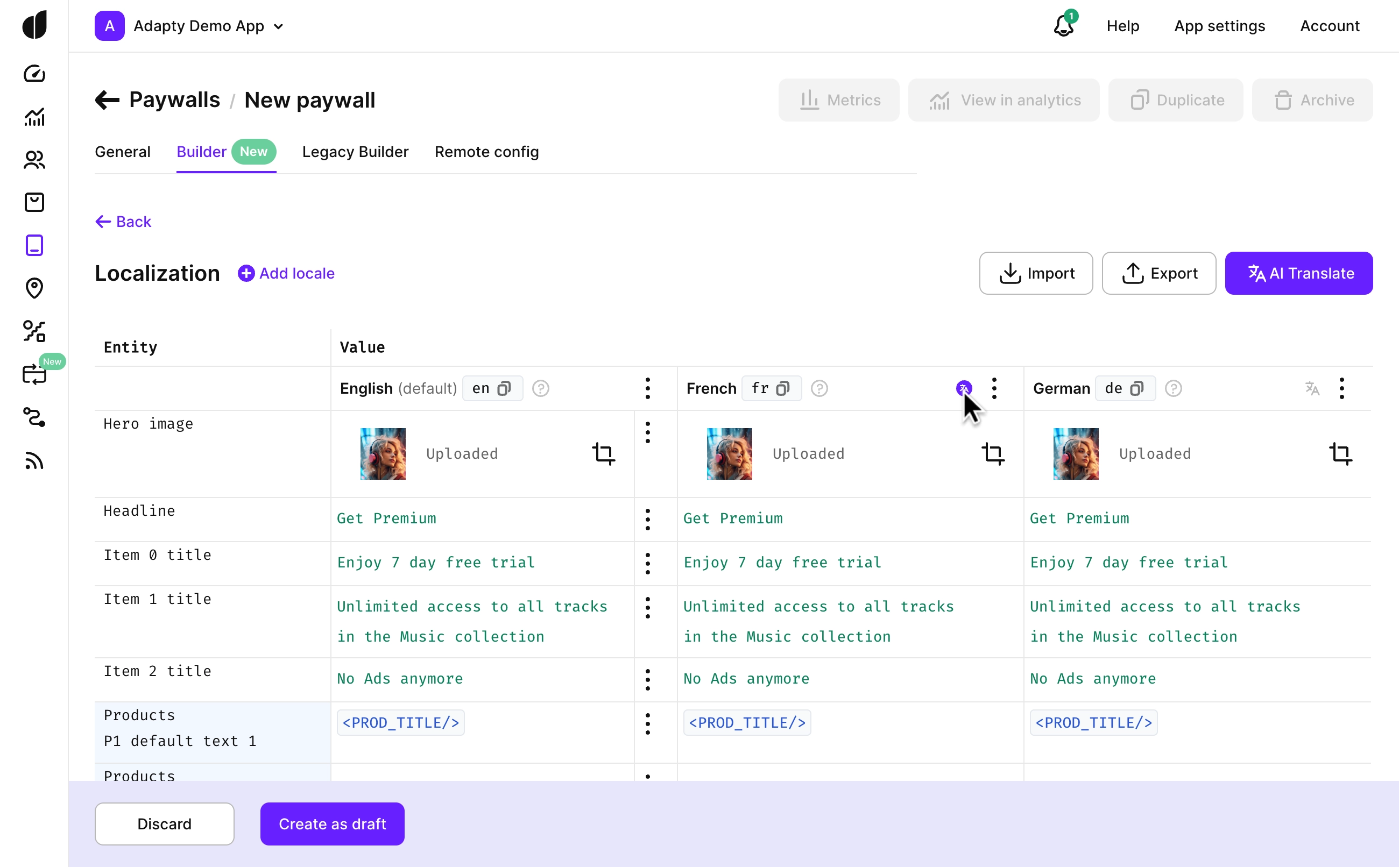1399x867 pixels.
Task: Click AI translate icon in German column
Action: (1312, 388)
